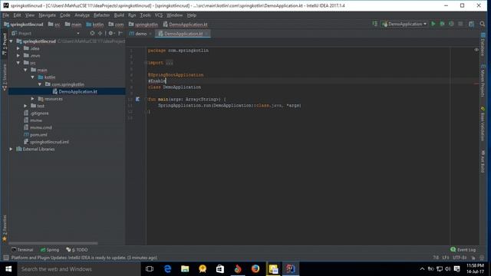Select mvnw.cmd in project tree

point(41,127)
